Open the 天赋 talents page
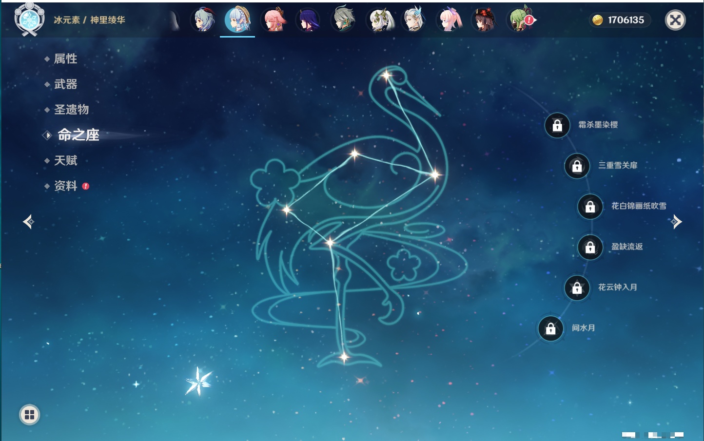Viewport: 704px width, 441px height. click(x=65, y=160)
